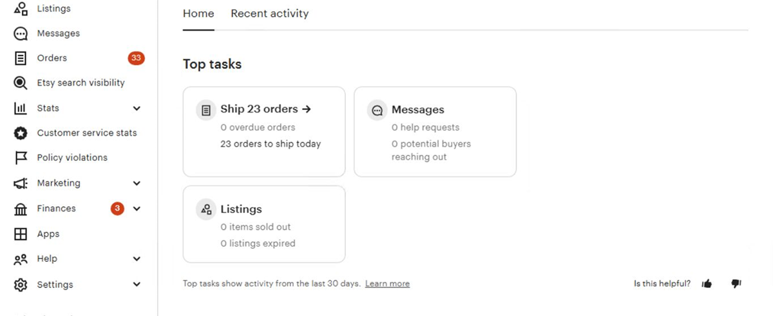Viewport: 773px width, 316px height.
Task: Expand the Marketing section chevron
Action: (x=137, y=183)
